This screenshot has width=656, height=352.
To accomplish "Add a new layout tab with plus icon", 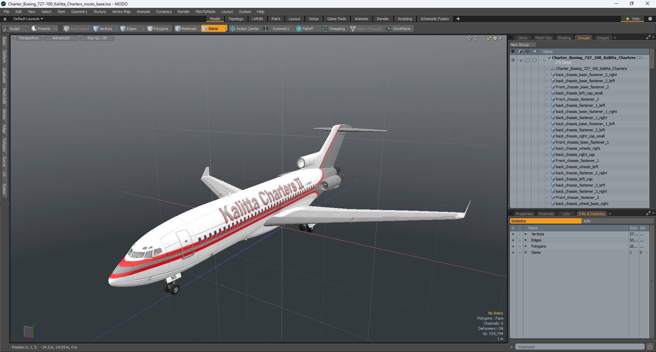I will coord(458,19).
